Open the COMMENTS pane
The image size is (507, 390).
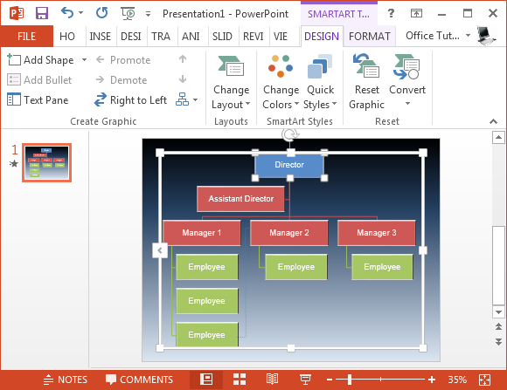tap(139, 380)
